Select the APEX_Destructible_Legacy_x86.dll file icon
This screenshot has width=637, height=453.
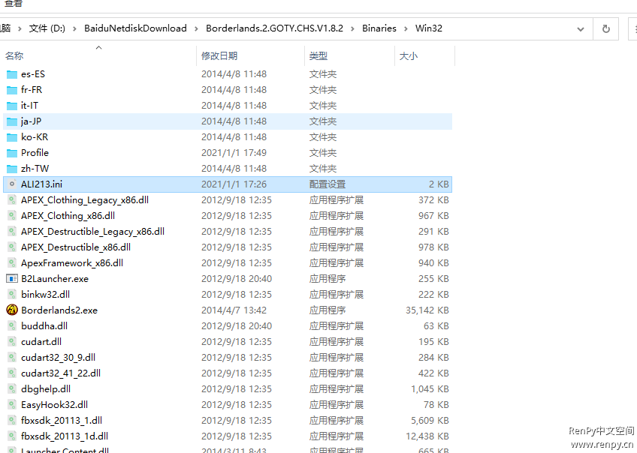click(12, 232)
